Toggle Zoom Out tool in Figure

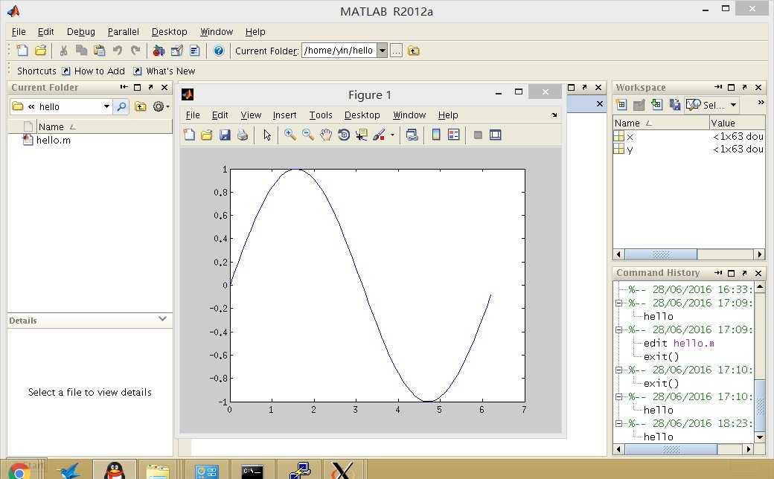pyautogui.click(x=307, y=135)
